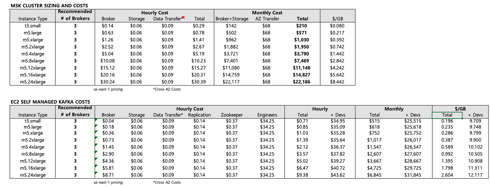Select the Broker+Storage column header
Image resolution: width=490 pixels, height=187 pixels.
tap(232, 19)
